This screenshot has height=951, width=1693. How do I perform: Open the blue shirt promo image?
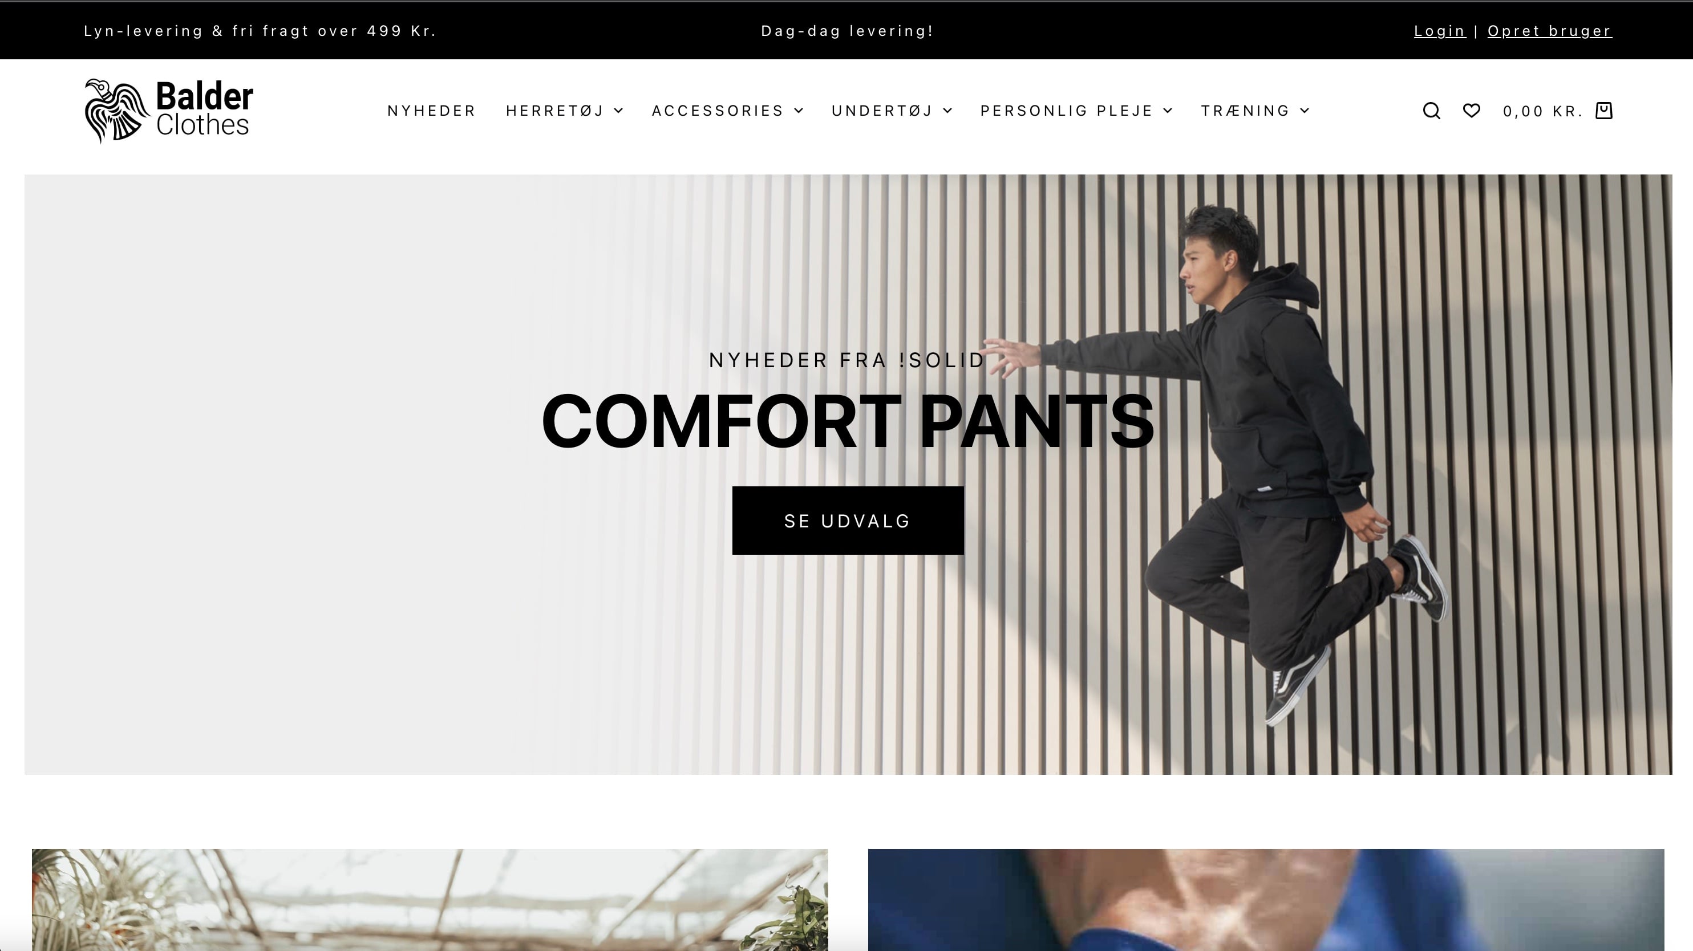click(1266, 900)
